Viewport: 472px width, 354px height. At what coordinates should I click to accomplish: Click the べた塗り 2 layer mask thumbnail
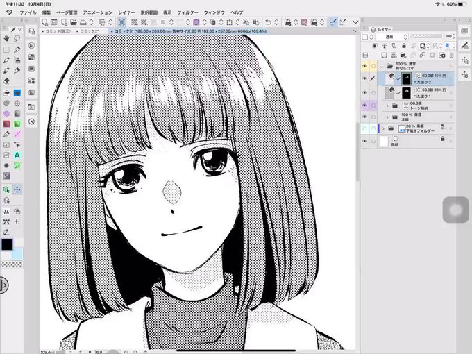[x=406, y=78]
